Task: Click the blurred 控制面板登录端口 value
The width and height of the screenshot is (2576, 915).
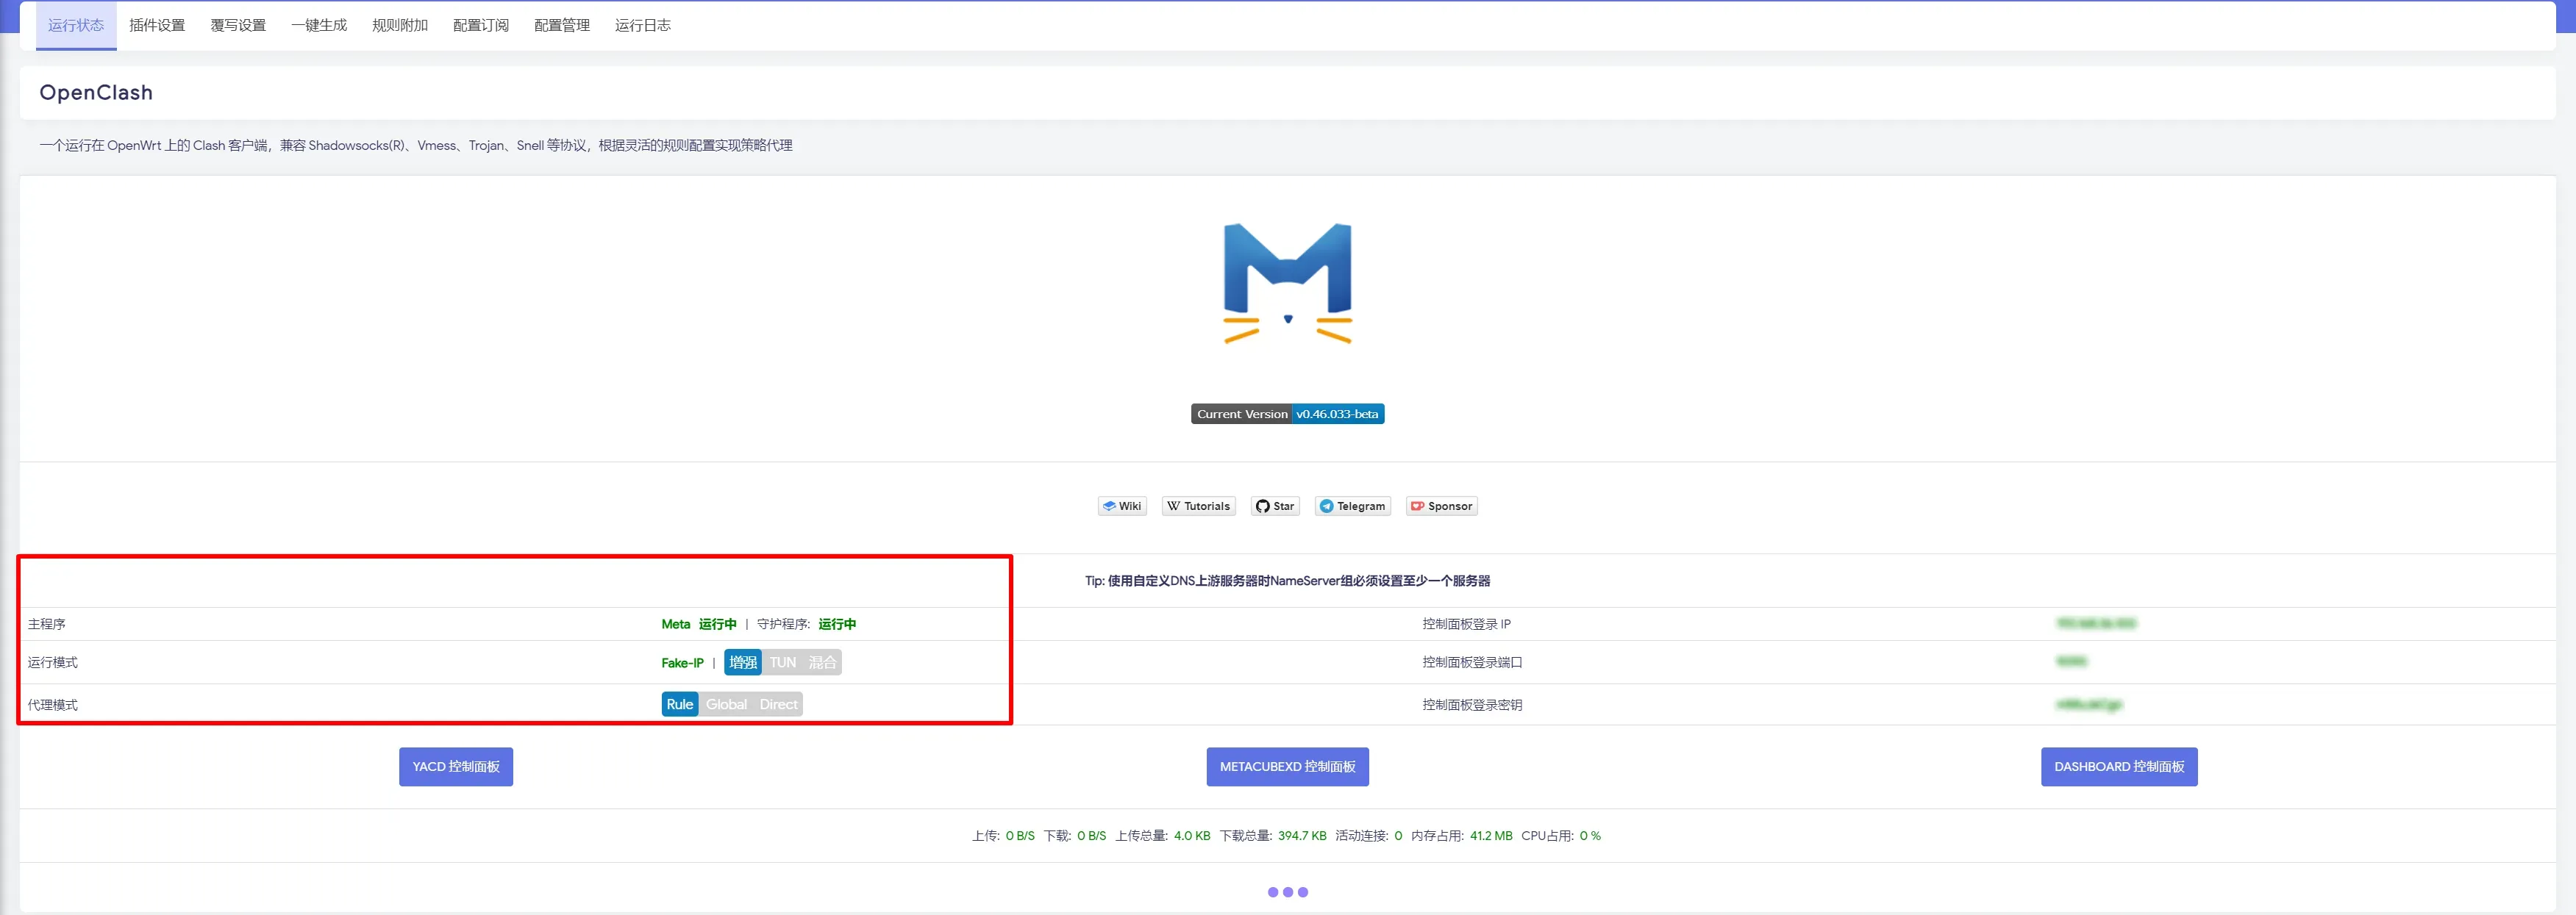Action: coord(2072,661)
